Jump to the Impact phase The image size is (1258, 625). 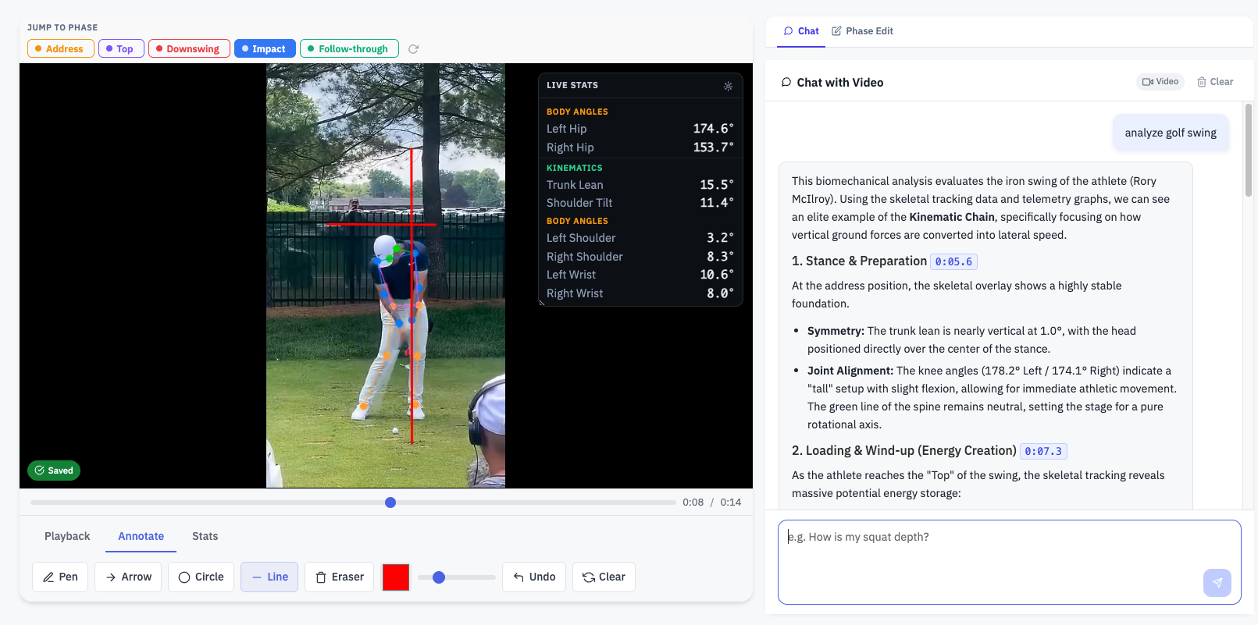click(265, 48)
